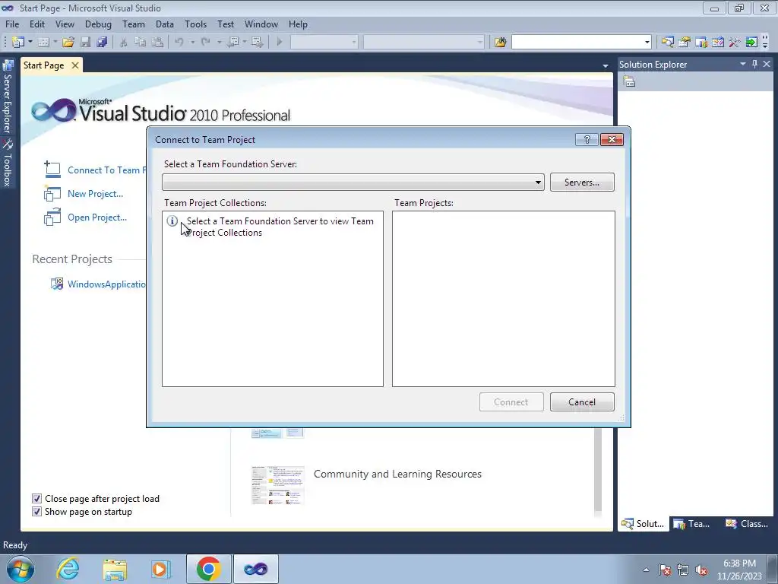Click the Servers... button
This screenshot has width=778, height=584.
point(582,182)
